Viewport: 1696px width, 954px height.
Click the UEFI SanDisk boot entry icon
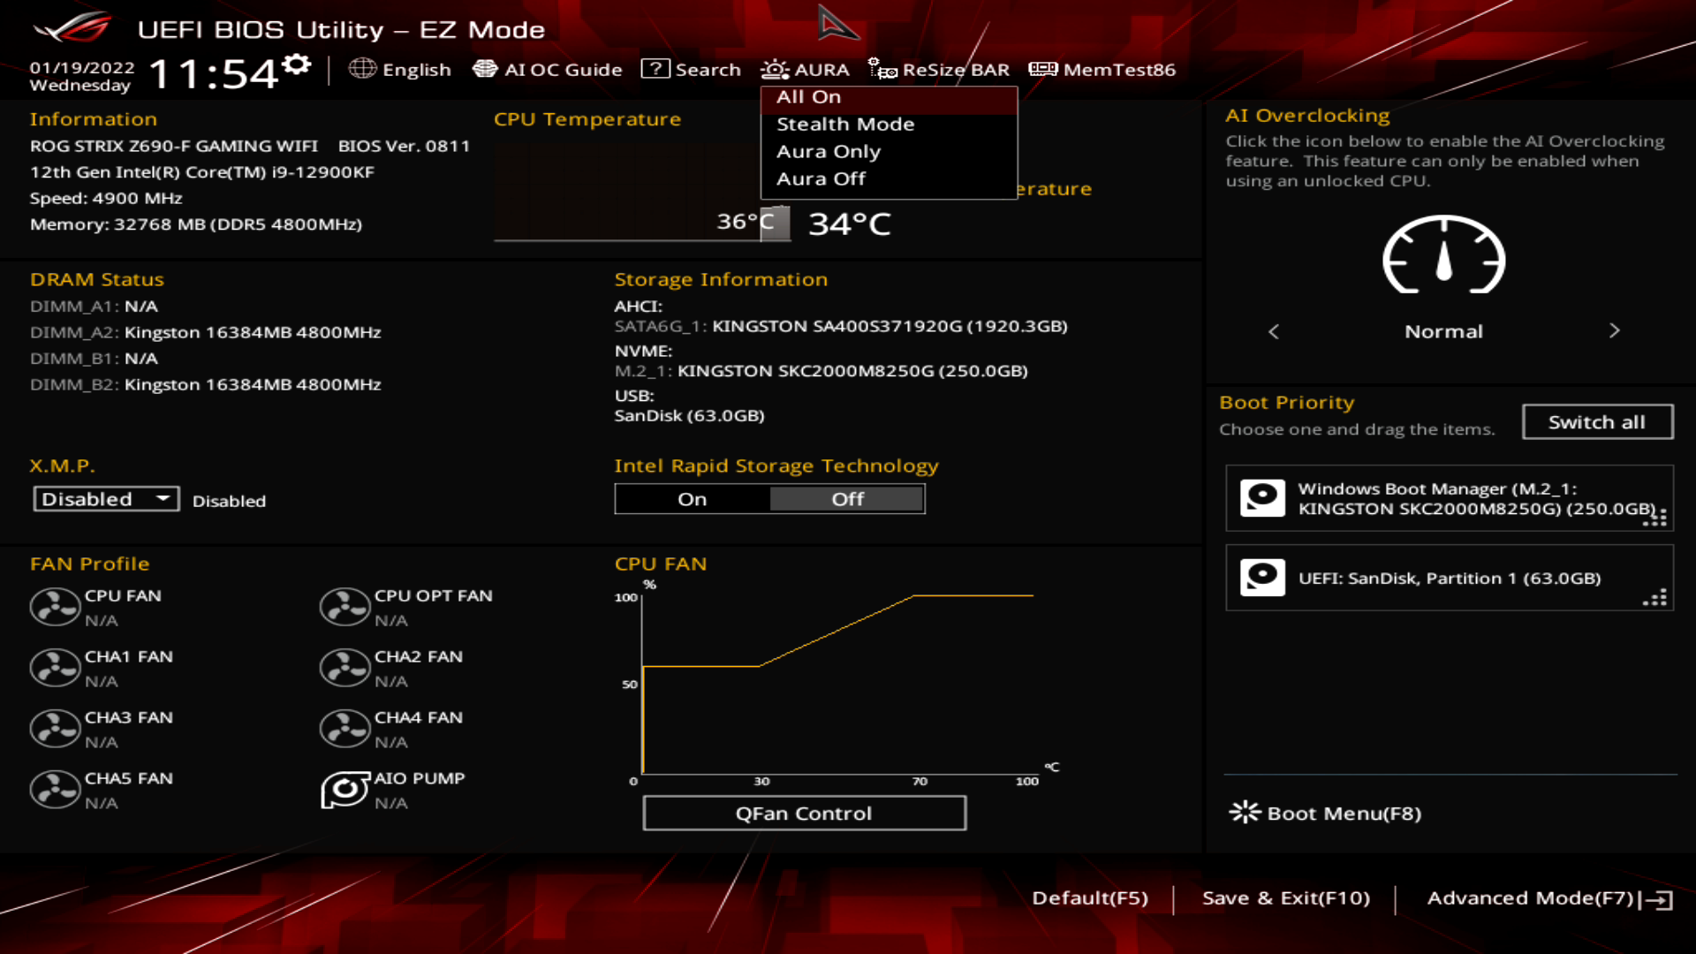coord(1262,577)
